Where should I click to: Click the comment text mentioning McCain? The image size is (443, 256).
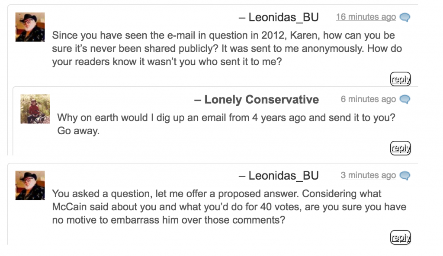click(x=229, y=207)
